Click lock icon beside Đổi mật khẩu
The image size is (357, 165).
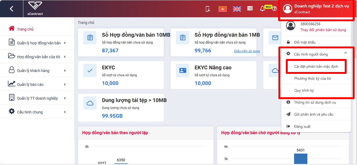pyautogui.click(x=288, y=42)
